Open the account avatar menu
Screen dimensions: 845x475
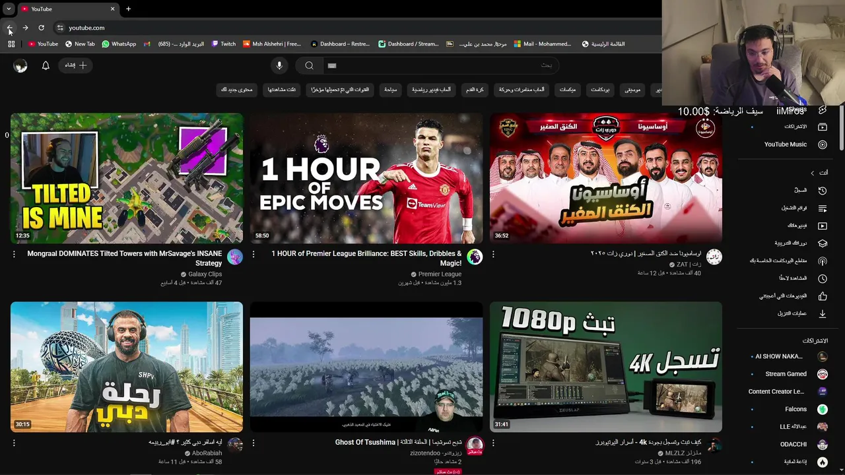point(20,65)
